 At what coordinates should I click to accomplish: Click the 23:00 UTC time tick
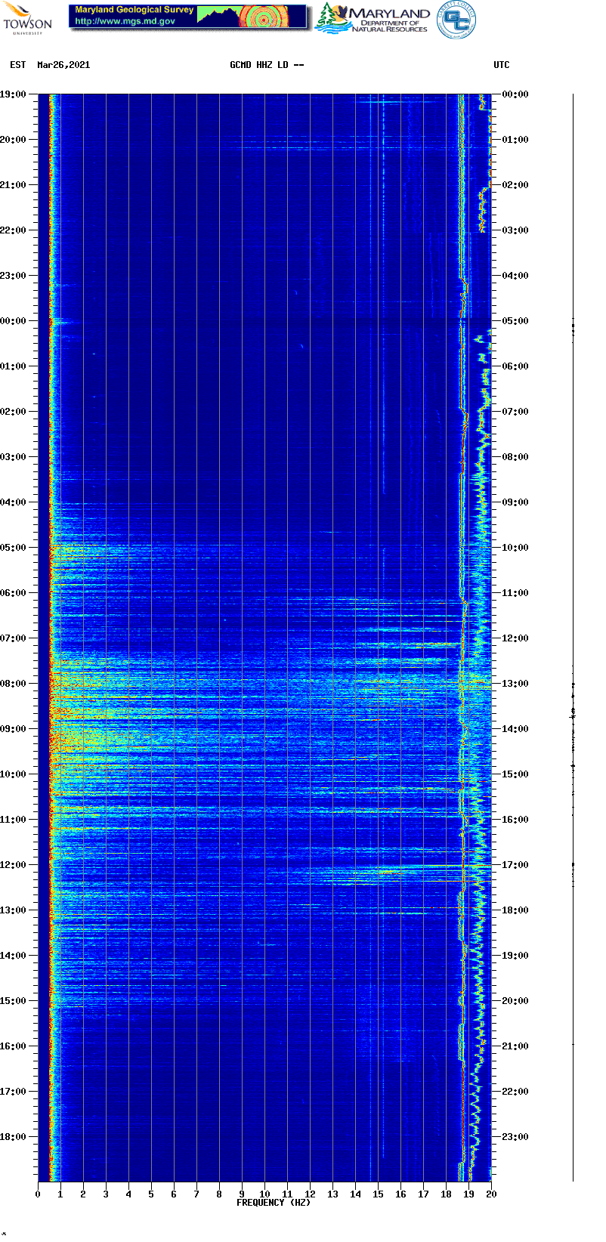[x=515, y=1137]
